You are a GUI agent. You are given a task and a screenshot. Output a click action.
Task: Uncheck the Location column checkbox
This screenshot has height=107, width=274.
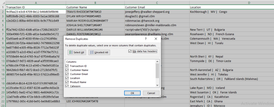[x=67, y=78]
